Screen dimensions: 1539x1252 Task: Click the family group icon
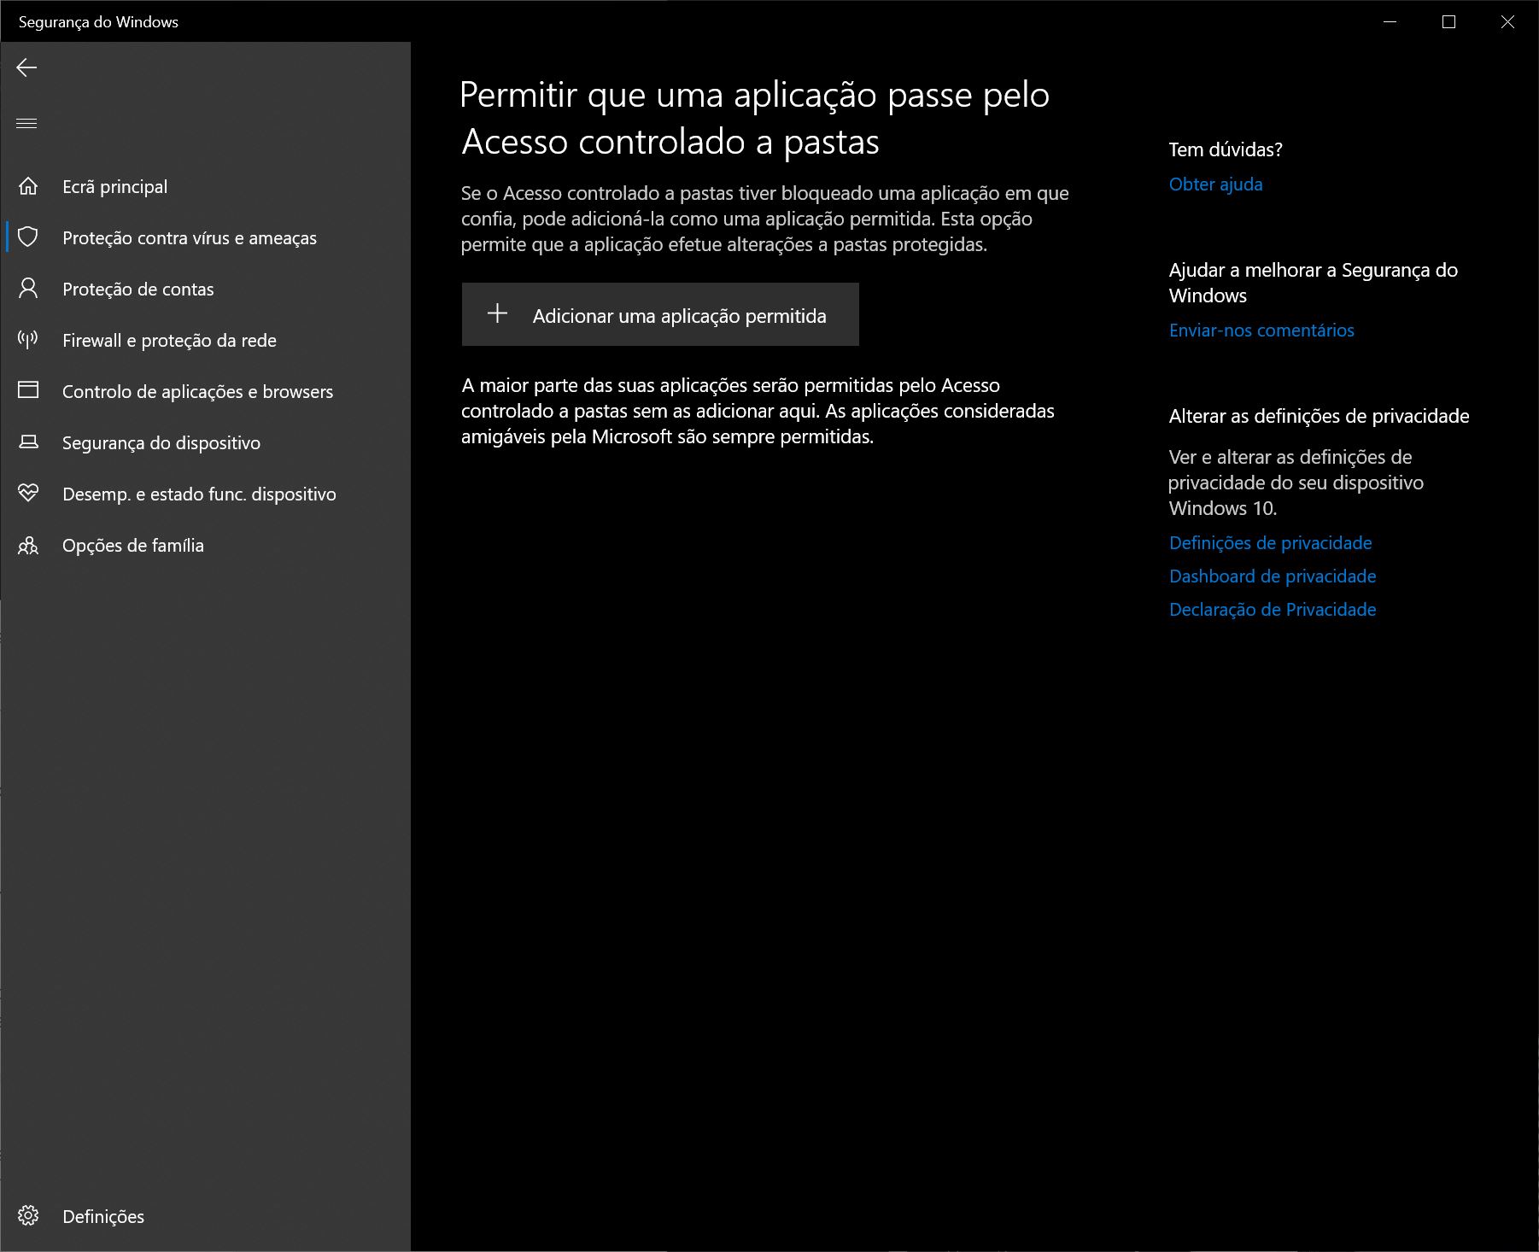tap(28, 545)
